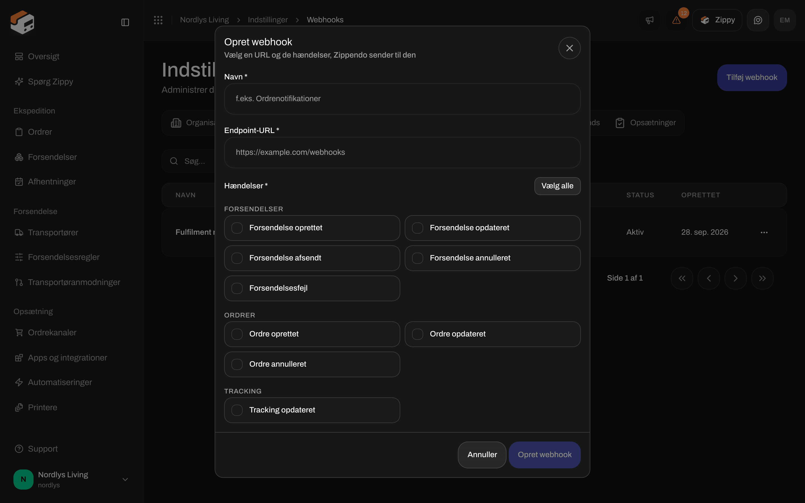805x503 pixels.
Task: Click the Printere icon
Action: click(x=19, y=407)
